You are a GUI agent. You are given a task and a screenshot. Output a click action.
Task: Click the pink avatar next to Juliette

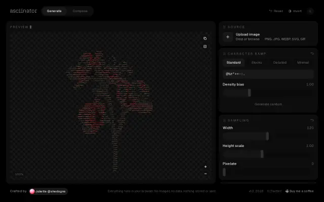point(32,191)
